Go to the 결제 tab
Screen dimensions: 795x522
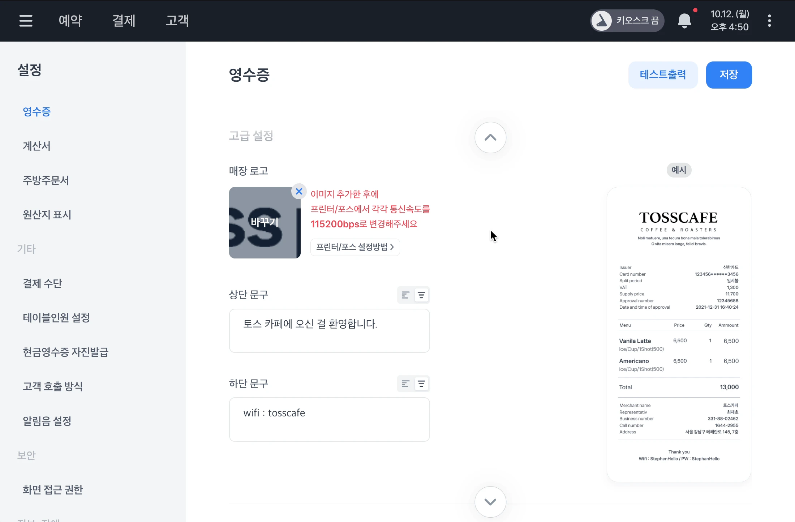[x=124, y=20]
